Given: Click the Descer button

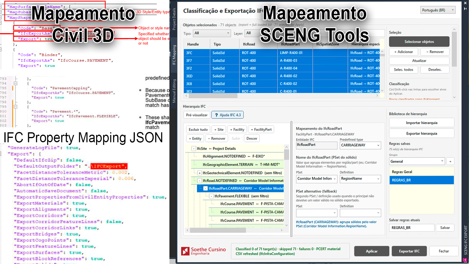Looking at the screenshot, I should pos(252,138).
